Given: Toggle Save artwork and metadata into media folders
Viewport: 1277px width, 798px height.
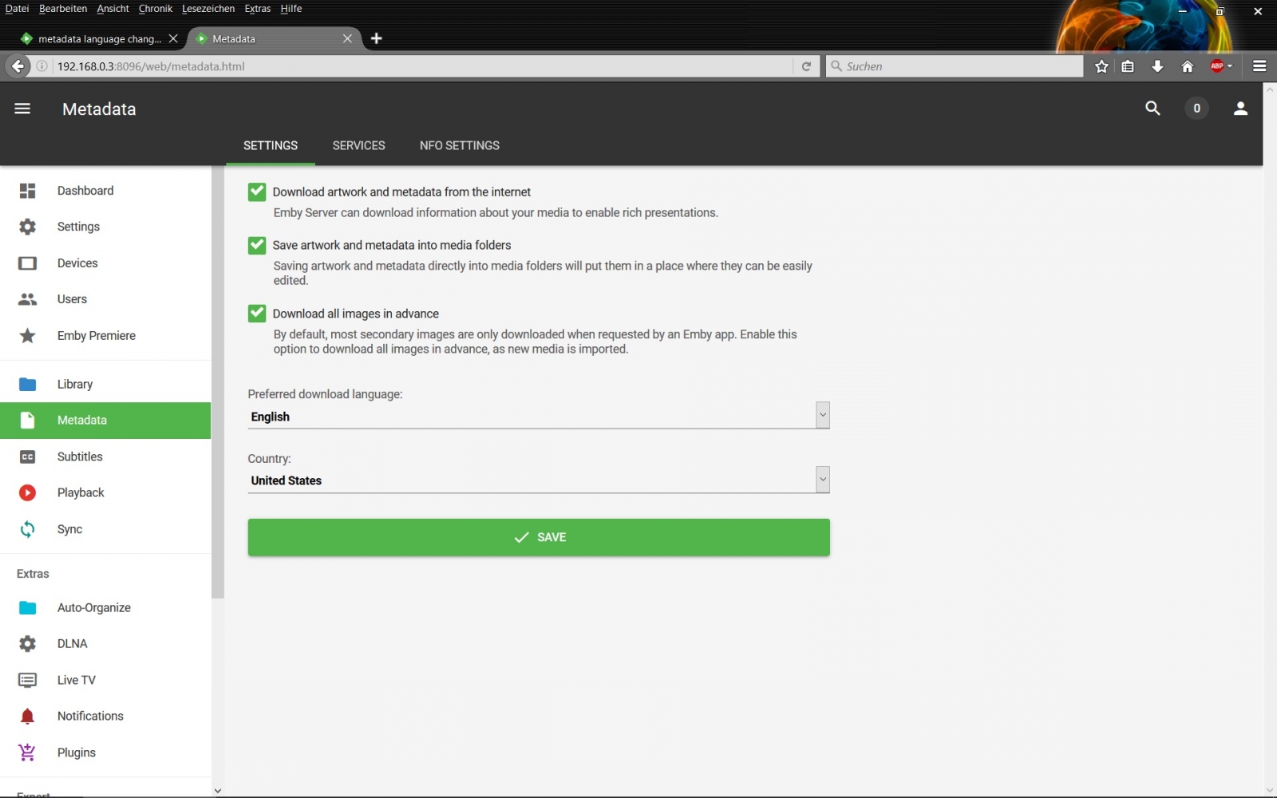Looking at the screenshot, I should pyautogui.click(x=257, y=245).
